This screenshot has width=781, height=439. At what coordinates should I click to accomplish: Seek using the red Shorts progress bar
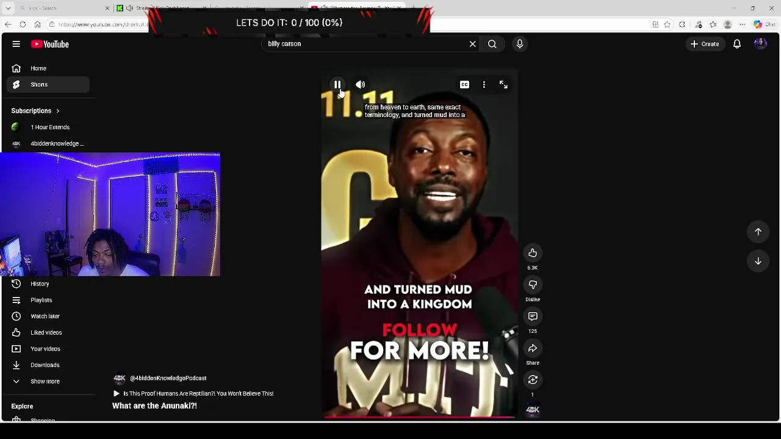(x=419, y=417)
